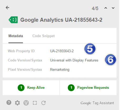
Task: Click the Google Tag Assistant label
Action: click(97, 103)
